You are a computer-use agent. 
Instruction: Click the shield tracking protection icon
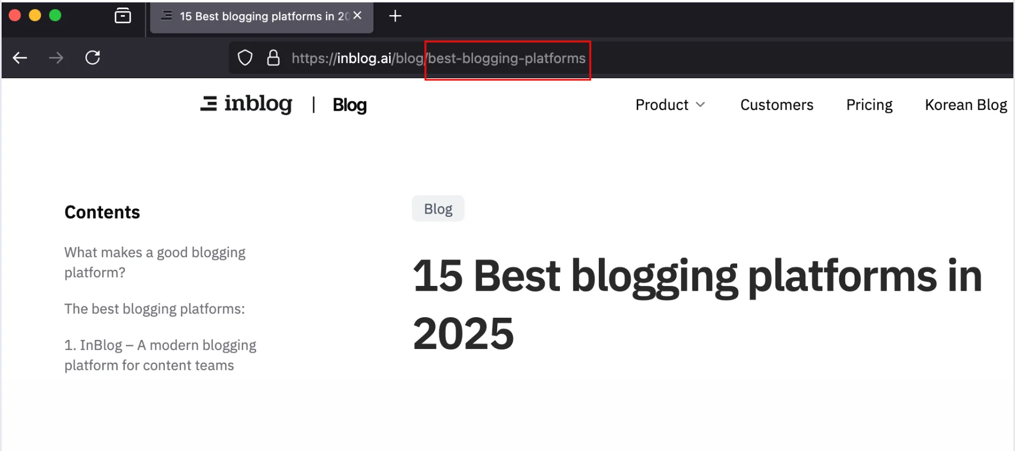(245, 58)
